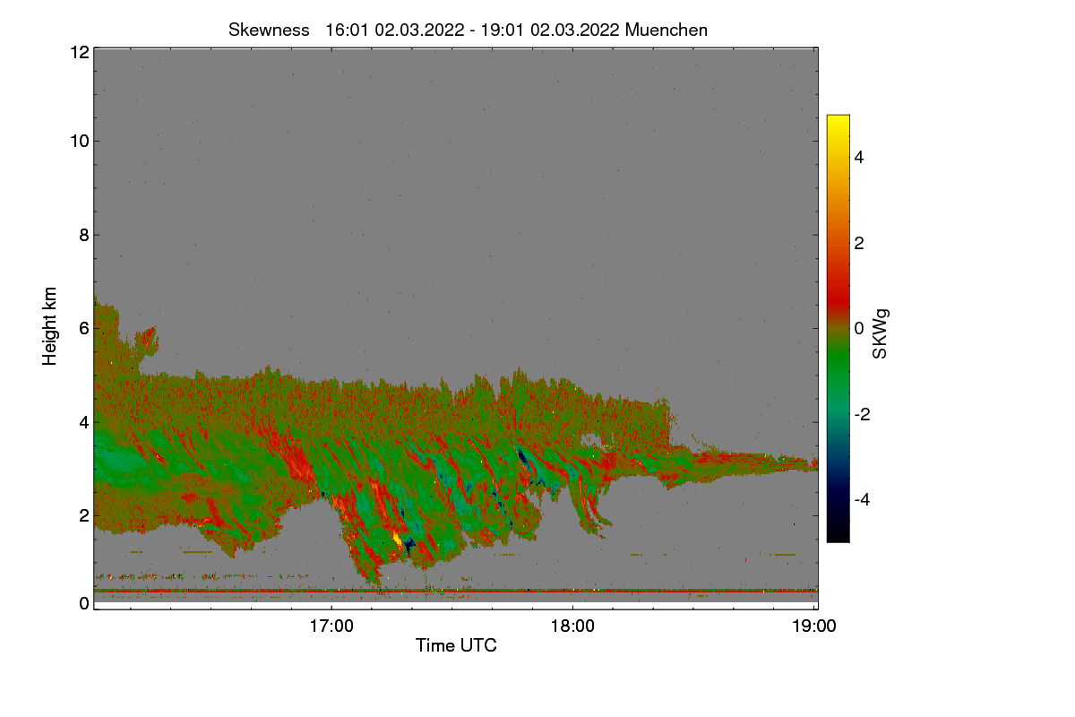This screenshot has width=1075, height=717.
Task: Click the SKWg colorbar label
Action: (x=881, y=333)
